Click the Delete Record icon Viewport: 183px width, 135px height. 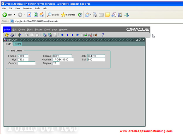point(90,35)
